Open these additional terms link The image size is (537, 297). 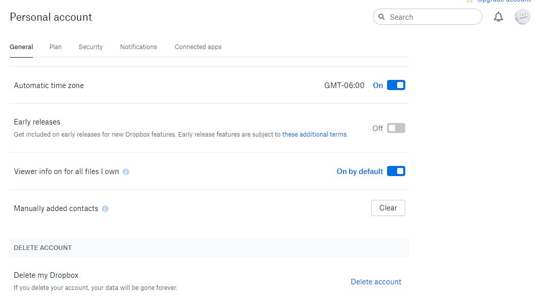point(314,135)
